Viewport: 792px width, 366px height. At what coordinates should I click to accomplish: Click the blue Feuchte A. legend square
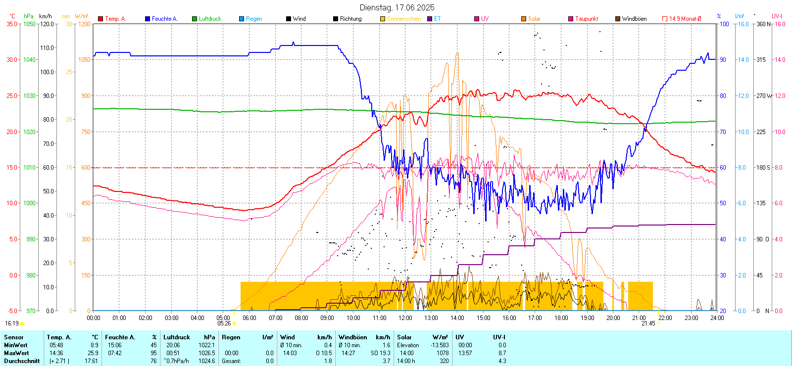148,19
